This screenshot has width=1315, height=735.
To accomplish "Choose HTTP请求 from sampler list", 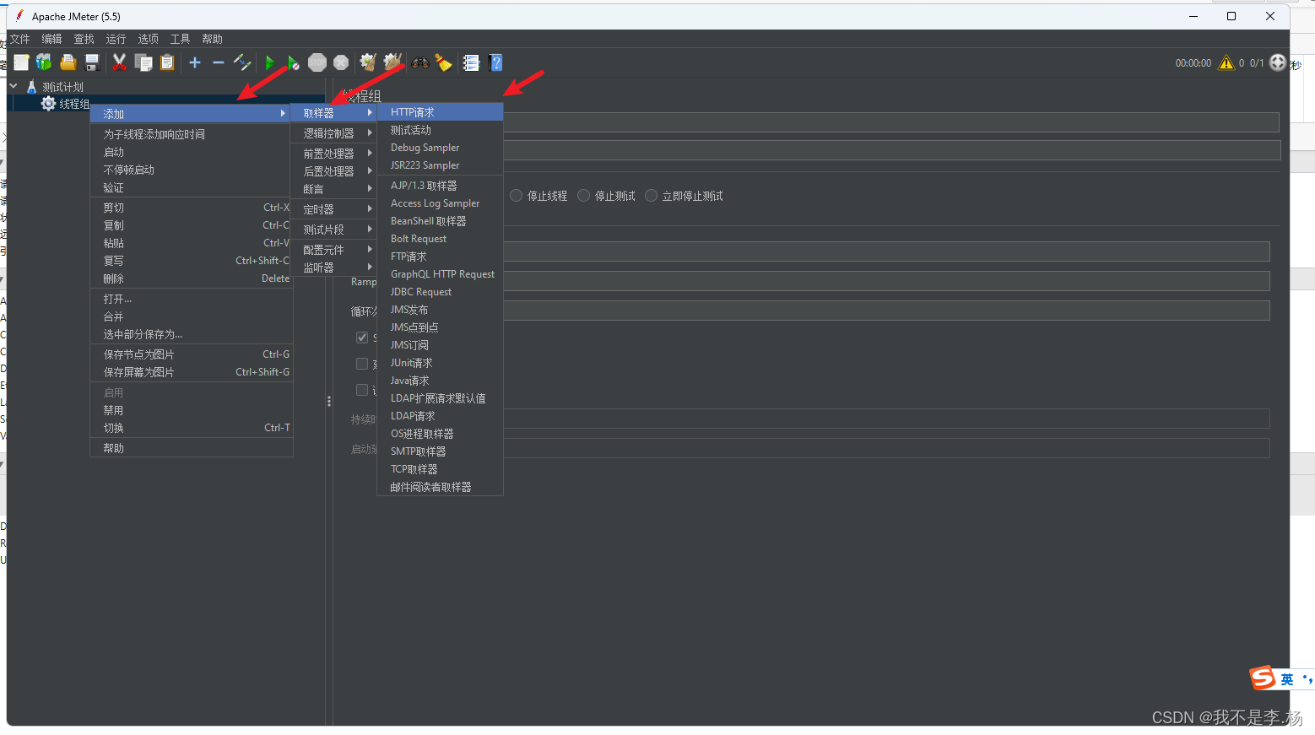I will tap(440, 112).
